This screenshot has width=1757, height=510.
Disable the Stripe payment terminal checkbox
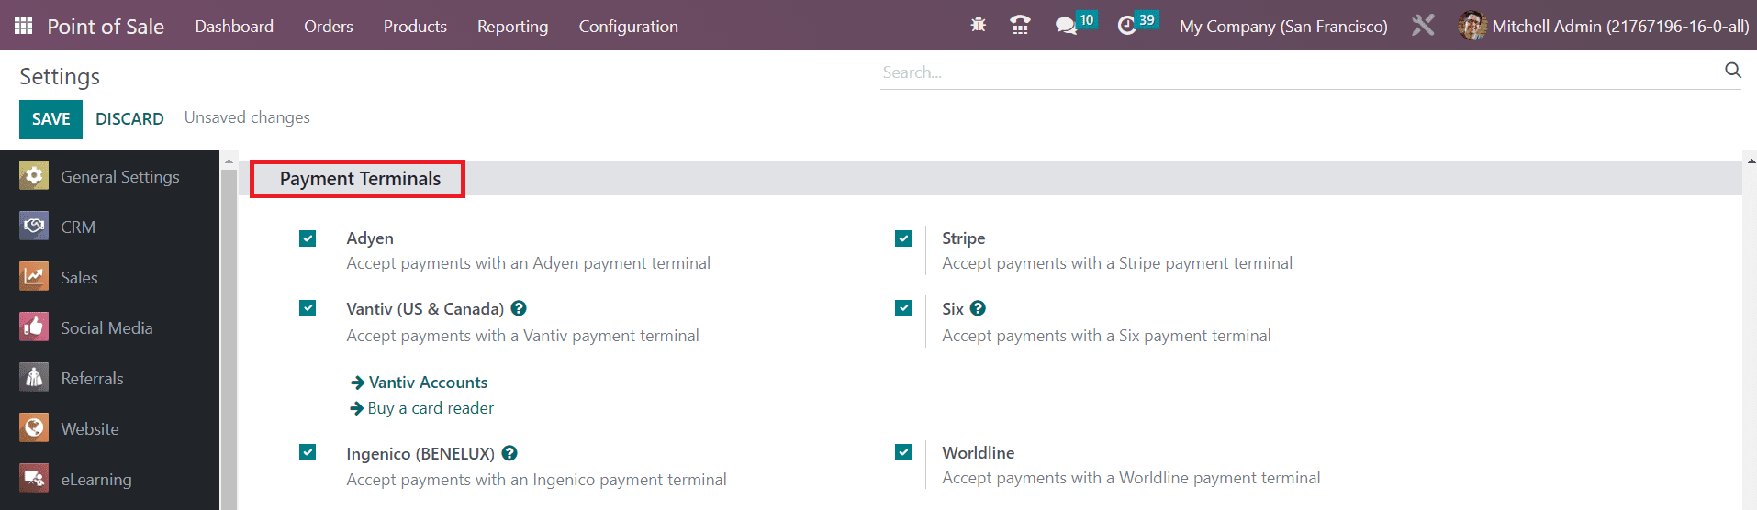pyautogui.click(x=903, y=238)
